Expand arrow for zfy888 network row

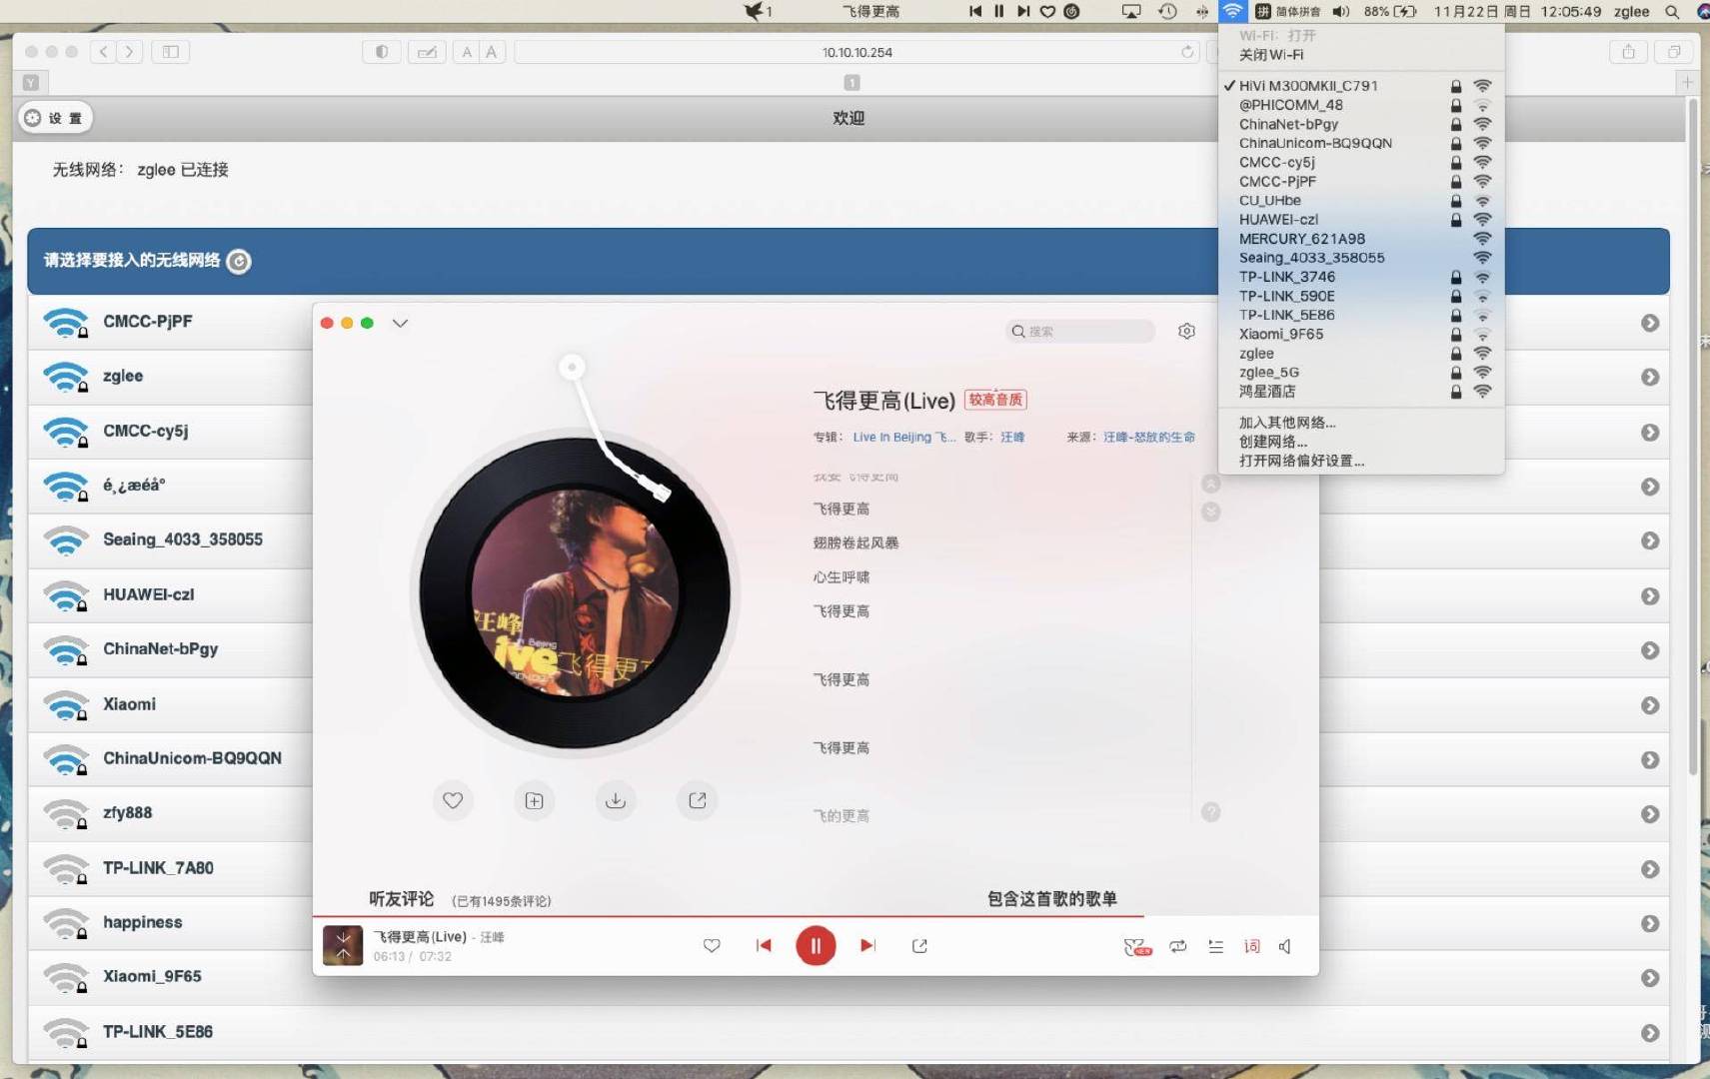click(x=1650, y=814)
